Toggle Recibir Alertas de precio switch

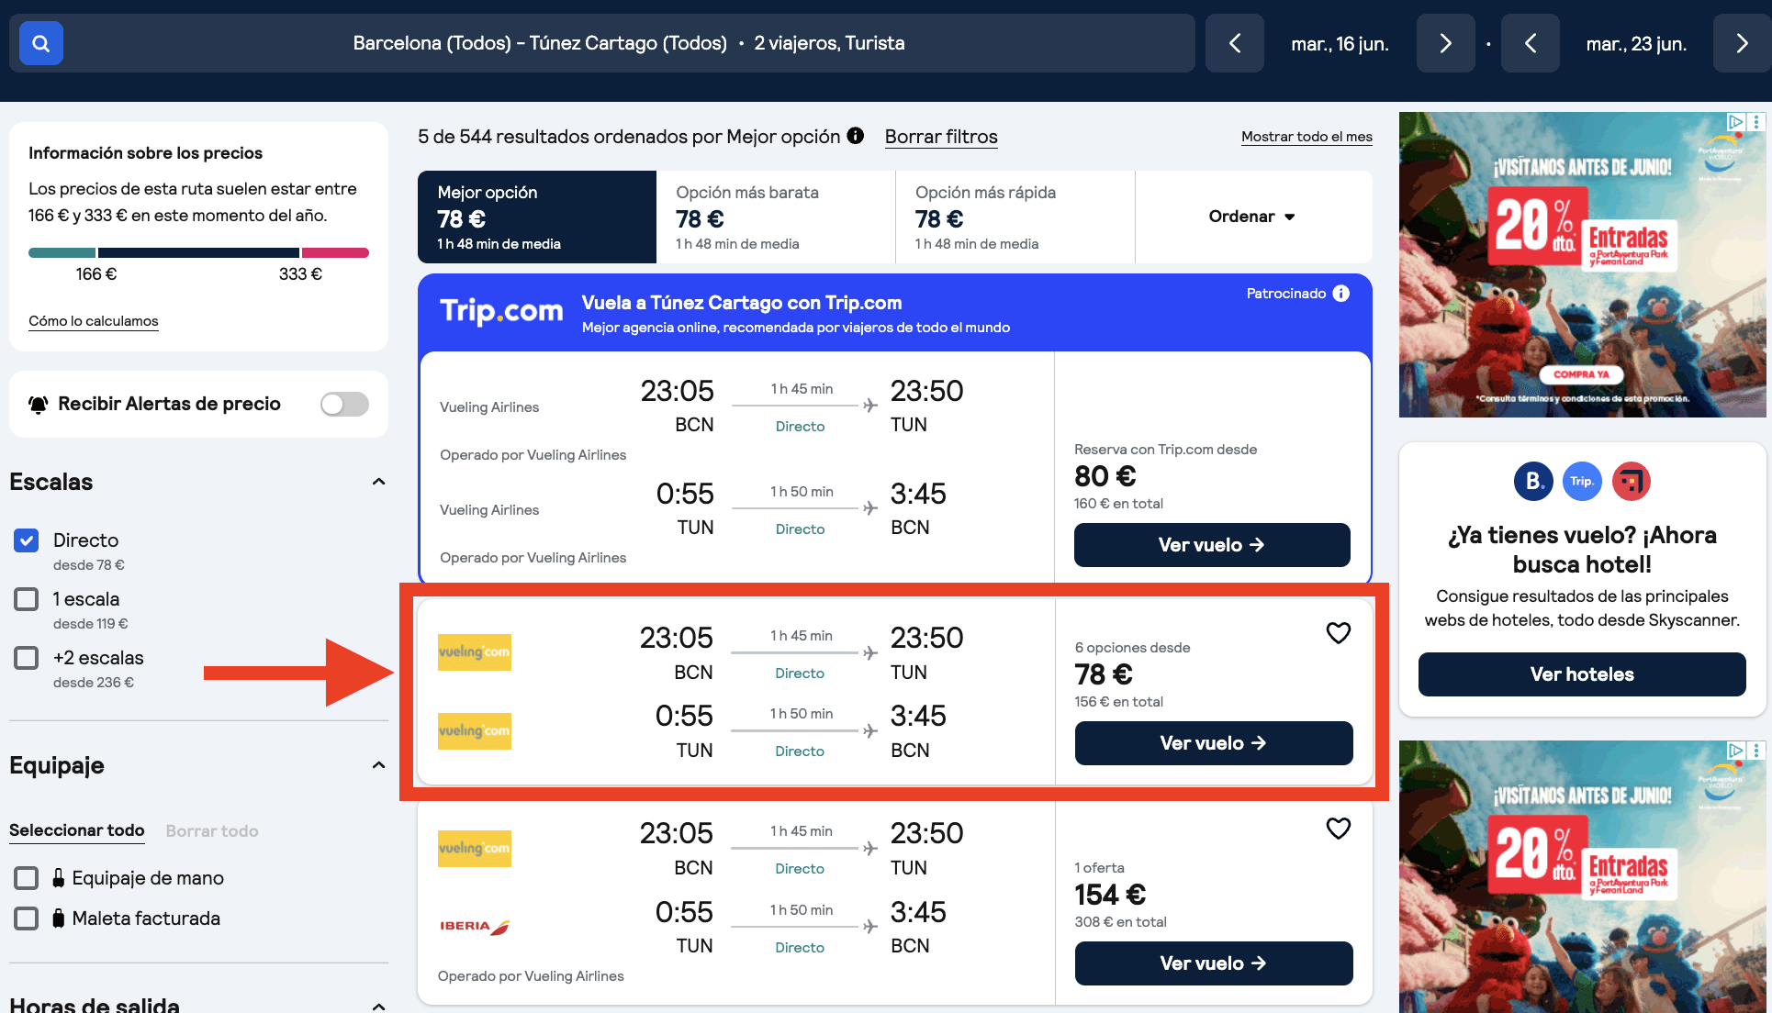(344, 405)
